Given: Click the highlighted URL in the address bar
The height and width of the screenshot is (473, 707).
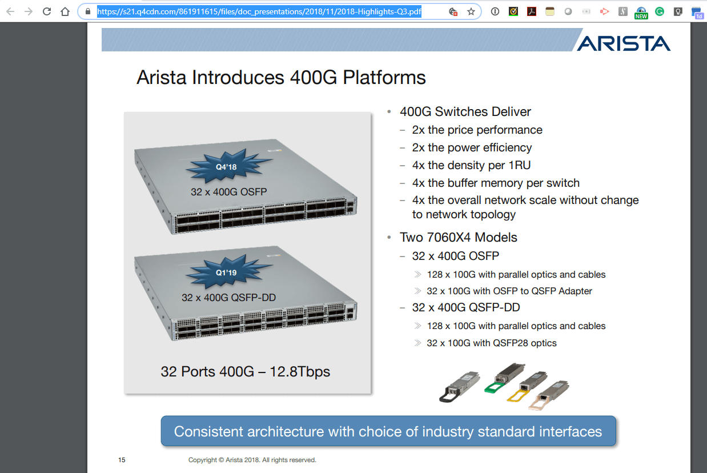Looking at the screenshot, I should pyautogui.click(x=257, y=11).
